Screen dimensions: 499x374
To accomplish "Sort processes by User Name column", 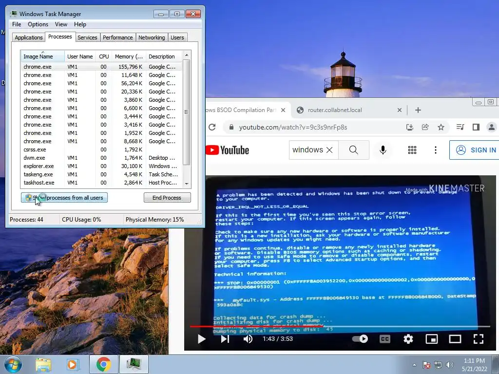I will click(x=80, y=56).
